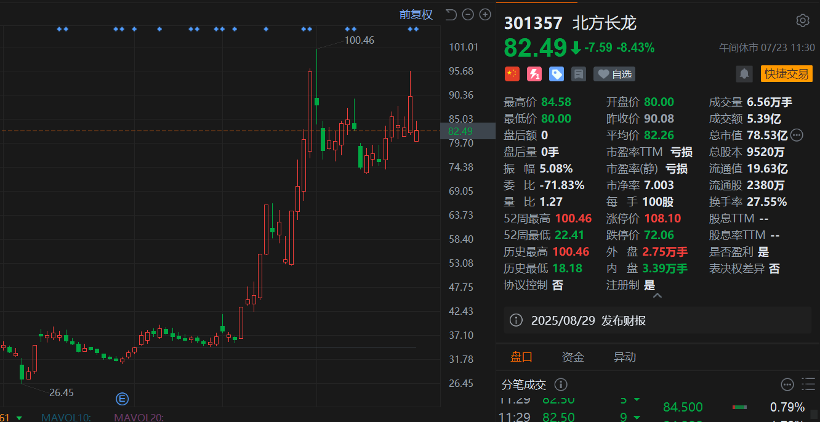Open the 前复权 adjustment dropdown
The image size is (820, 422).
tap(416, 14)
